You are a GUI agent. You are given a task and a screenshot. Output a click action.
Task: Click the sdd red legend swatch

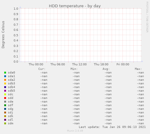point(5,98)
